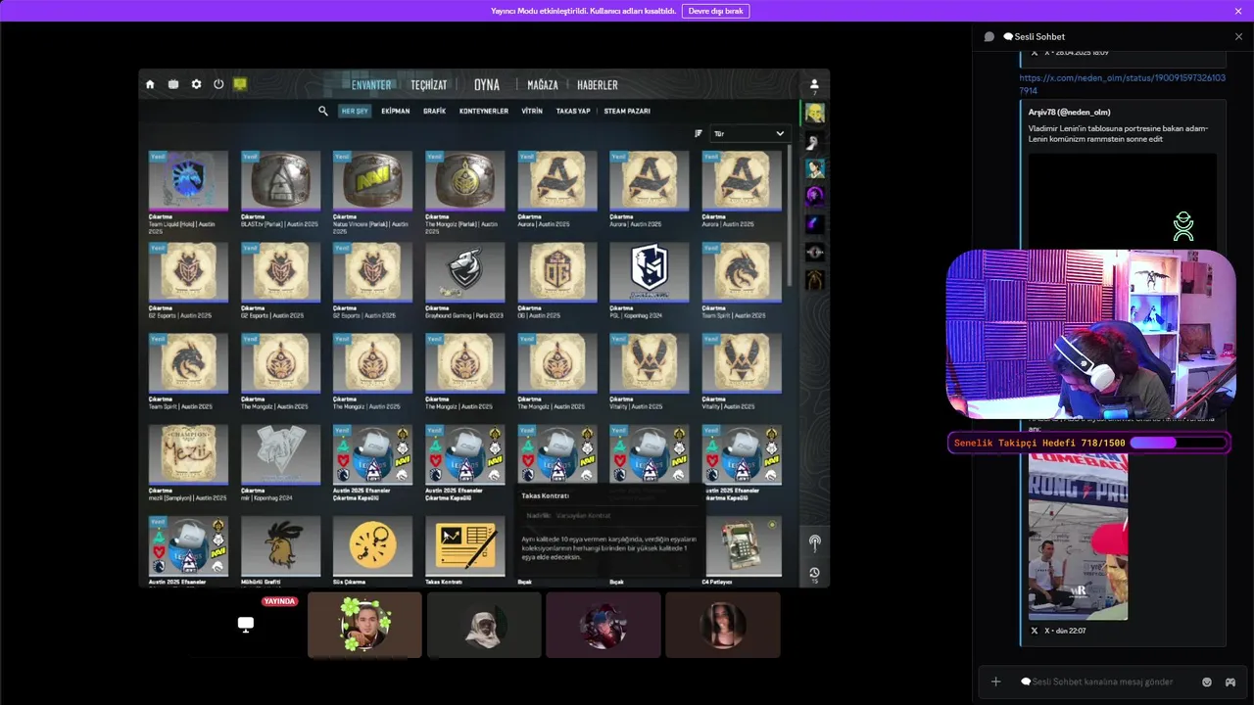The image size is (1254, 705).
Task: Open the HABERLER tab
Action: (x=598, y=85)
